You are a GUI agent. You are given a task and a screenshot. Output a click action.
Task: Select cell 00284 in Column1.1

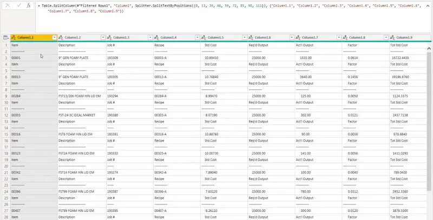pos(34,96)
